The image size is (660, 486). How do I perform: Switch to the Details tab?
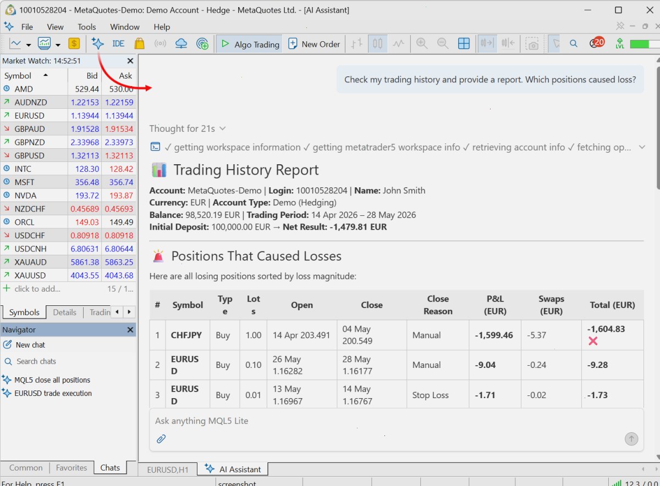coord(64,312)
